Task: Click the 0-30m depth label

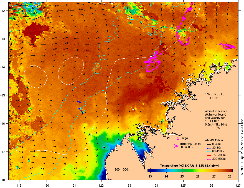Action: pos(216,144)
